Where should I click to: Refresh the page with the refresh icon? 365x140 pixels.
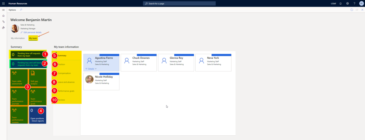352,10
